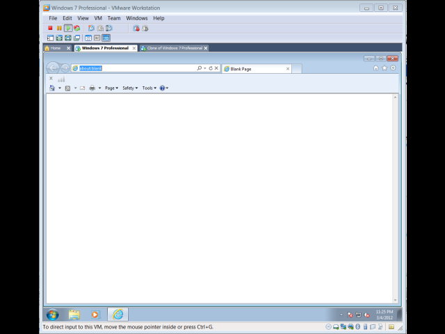Click the Internet Explorer back arrow

tap(53, 68)
